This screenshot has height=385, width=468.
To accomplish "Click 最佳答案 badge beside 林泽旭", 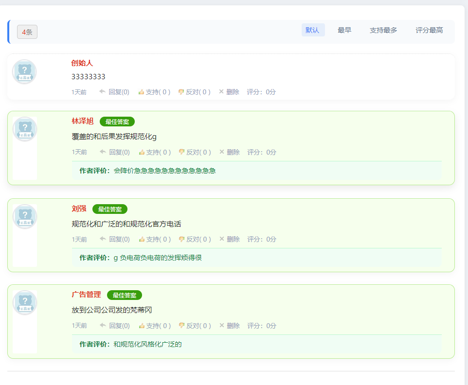I will (117, 122).
